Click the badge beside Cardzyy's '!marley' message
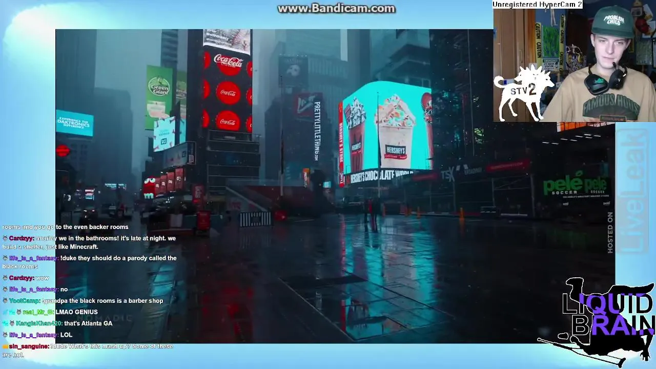 click(x=5, y=238)
